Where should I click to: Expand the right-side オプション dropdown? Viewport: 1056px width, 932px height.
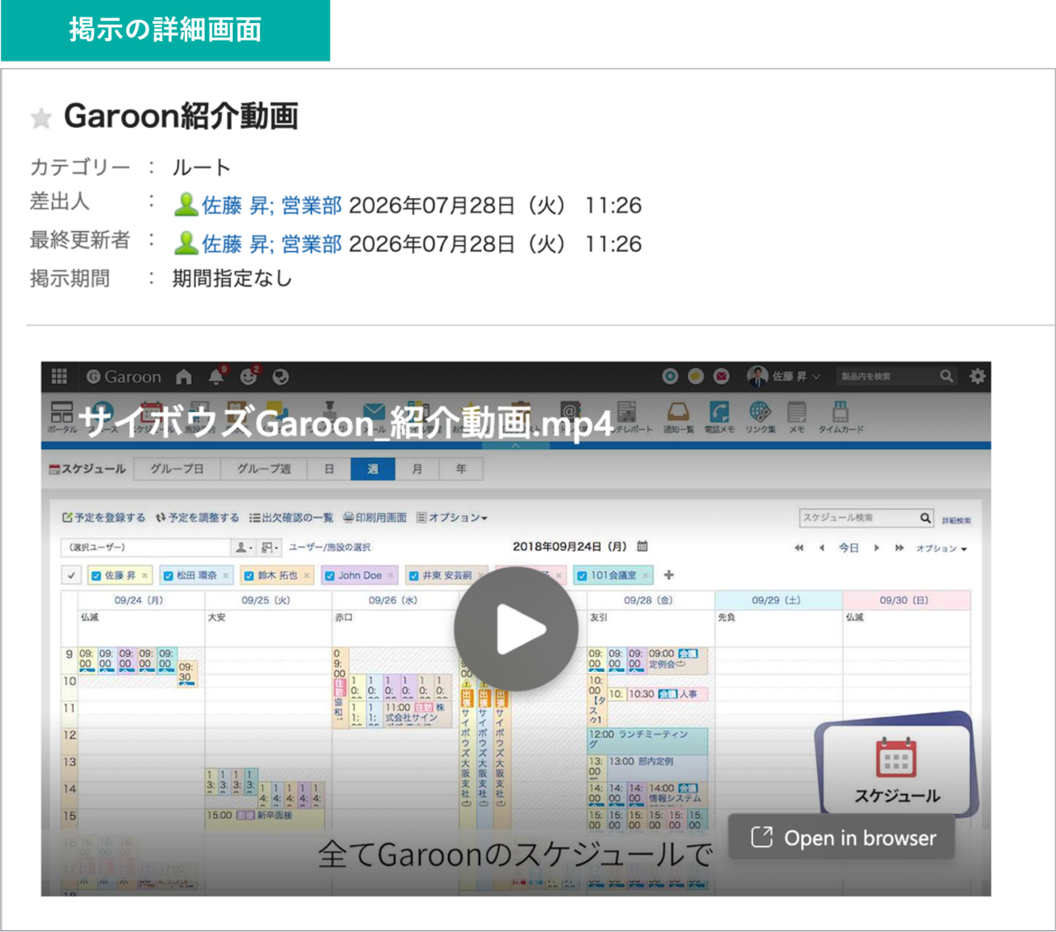click(941, 548)
